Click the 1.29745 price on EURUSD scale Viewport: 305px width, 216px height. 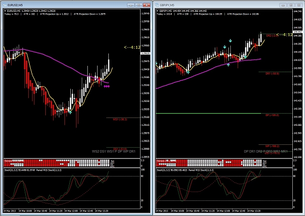point(145,14)
